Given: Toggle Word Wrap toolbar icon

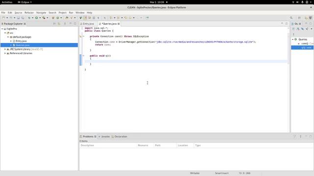Looking at the screenshot, I should coord(89,18).
